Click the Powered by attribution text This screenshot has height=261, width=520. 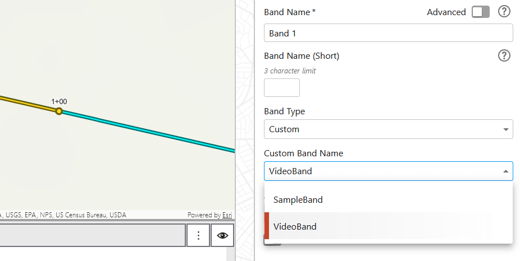pos(203,215)
